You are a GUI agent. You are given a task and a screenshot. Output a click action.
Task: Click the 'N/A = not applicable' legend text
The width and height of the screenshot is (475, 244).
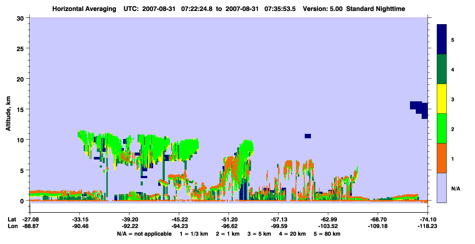pos(144,234)
